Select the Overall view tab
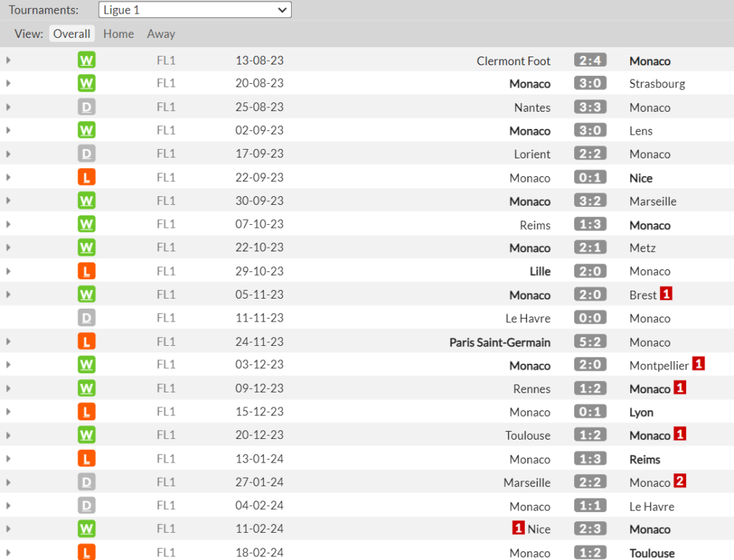Screen dimensions: 734x560 point(72,34)
